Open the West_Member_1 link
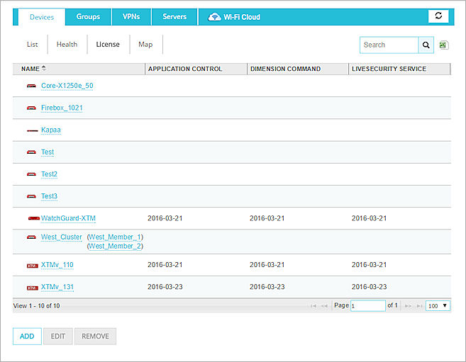 (x=114, y=237)
